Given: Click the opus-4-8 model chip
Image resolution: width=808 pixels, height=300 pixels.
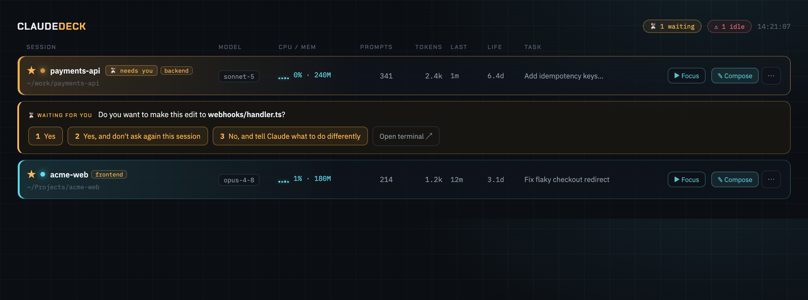Looking at the screenshot, I should [239, 180].
